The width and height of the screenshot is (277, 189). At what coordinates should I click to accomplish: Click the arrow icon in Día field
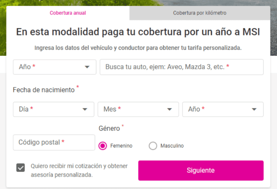click(85, 109)
